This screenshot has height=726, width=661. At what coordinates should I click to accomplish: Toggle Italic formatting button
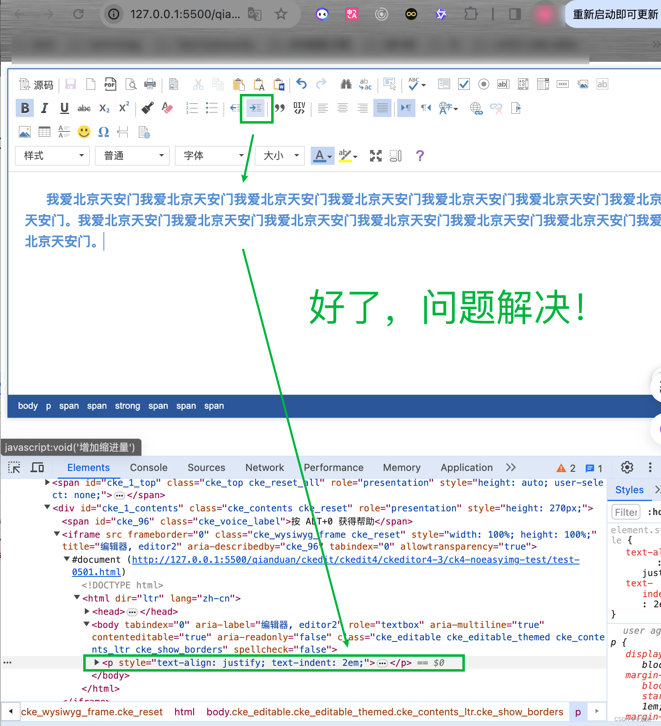[45, 108]
